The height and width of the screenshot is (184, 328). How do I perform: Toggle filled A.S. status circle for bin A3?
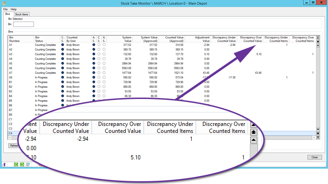94,54
